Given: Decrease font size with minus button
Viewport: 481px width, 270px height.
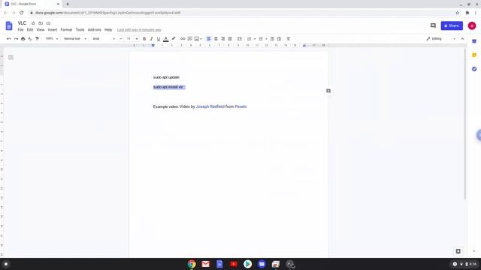Looking at the screenshot, I should pyautogui.click(x=121, y=39).
